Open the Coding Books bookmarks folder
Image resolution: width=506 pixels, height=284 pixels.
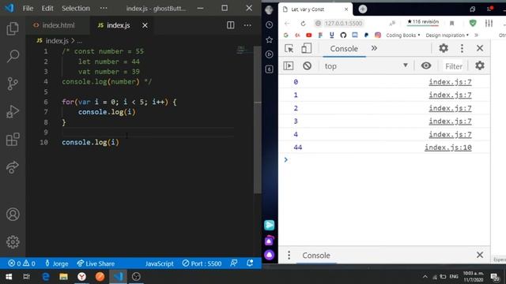[402, 35]
